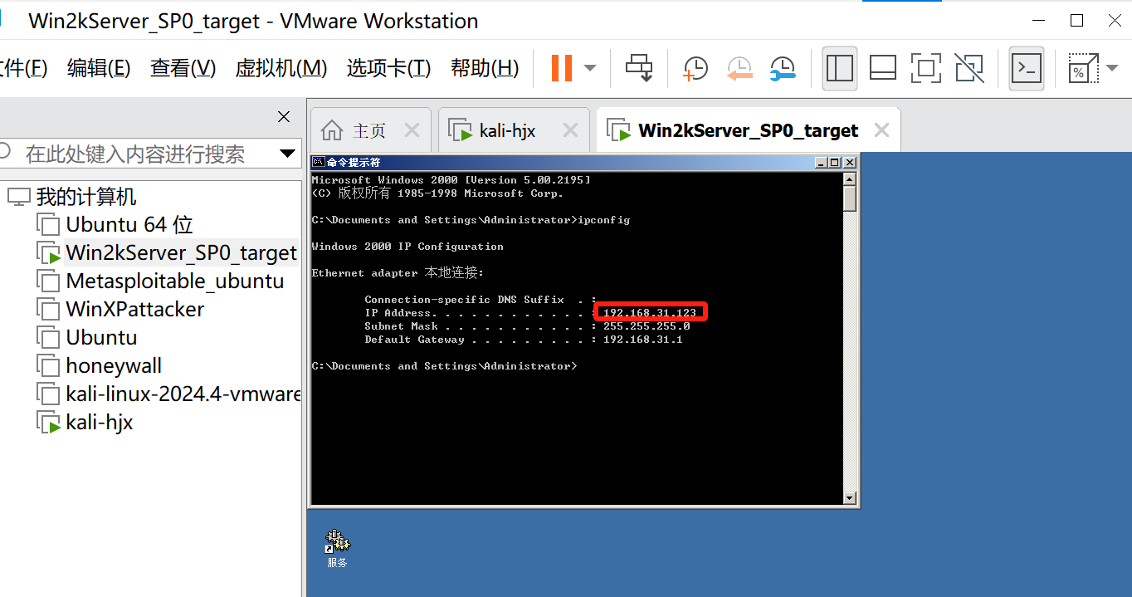1132x597 pixels.
Task: Switch to the Win2kServer_SP0_target tab
Action: [x=749, y=130]
